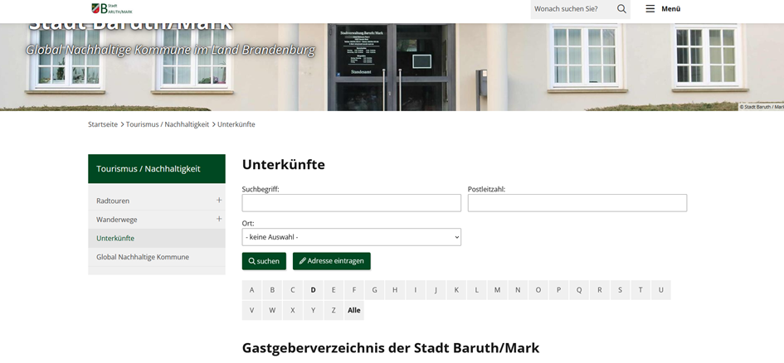Open the Ort dropdown selection
Screen dimensions: 784x363
351,237
